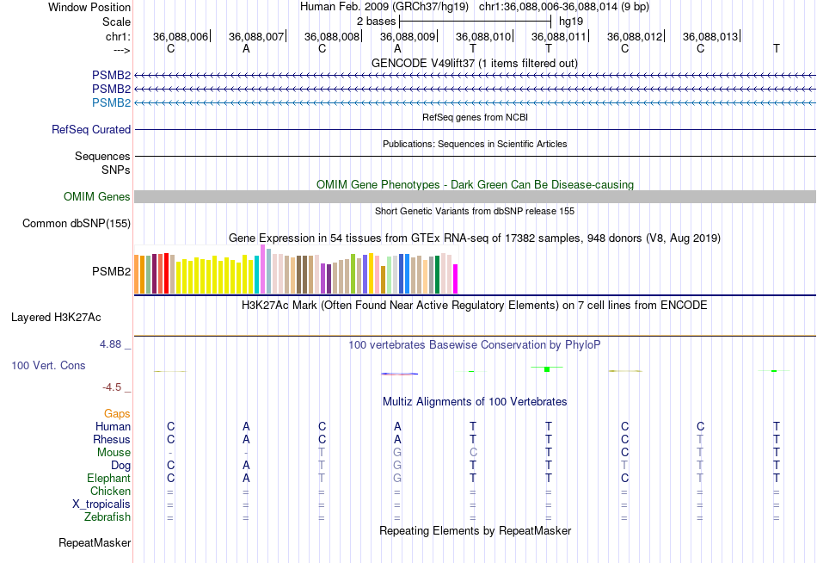This screenshot has height=563, width=817.
Task: Select the Mouse species label
Action: (114, 453)
